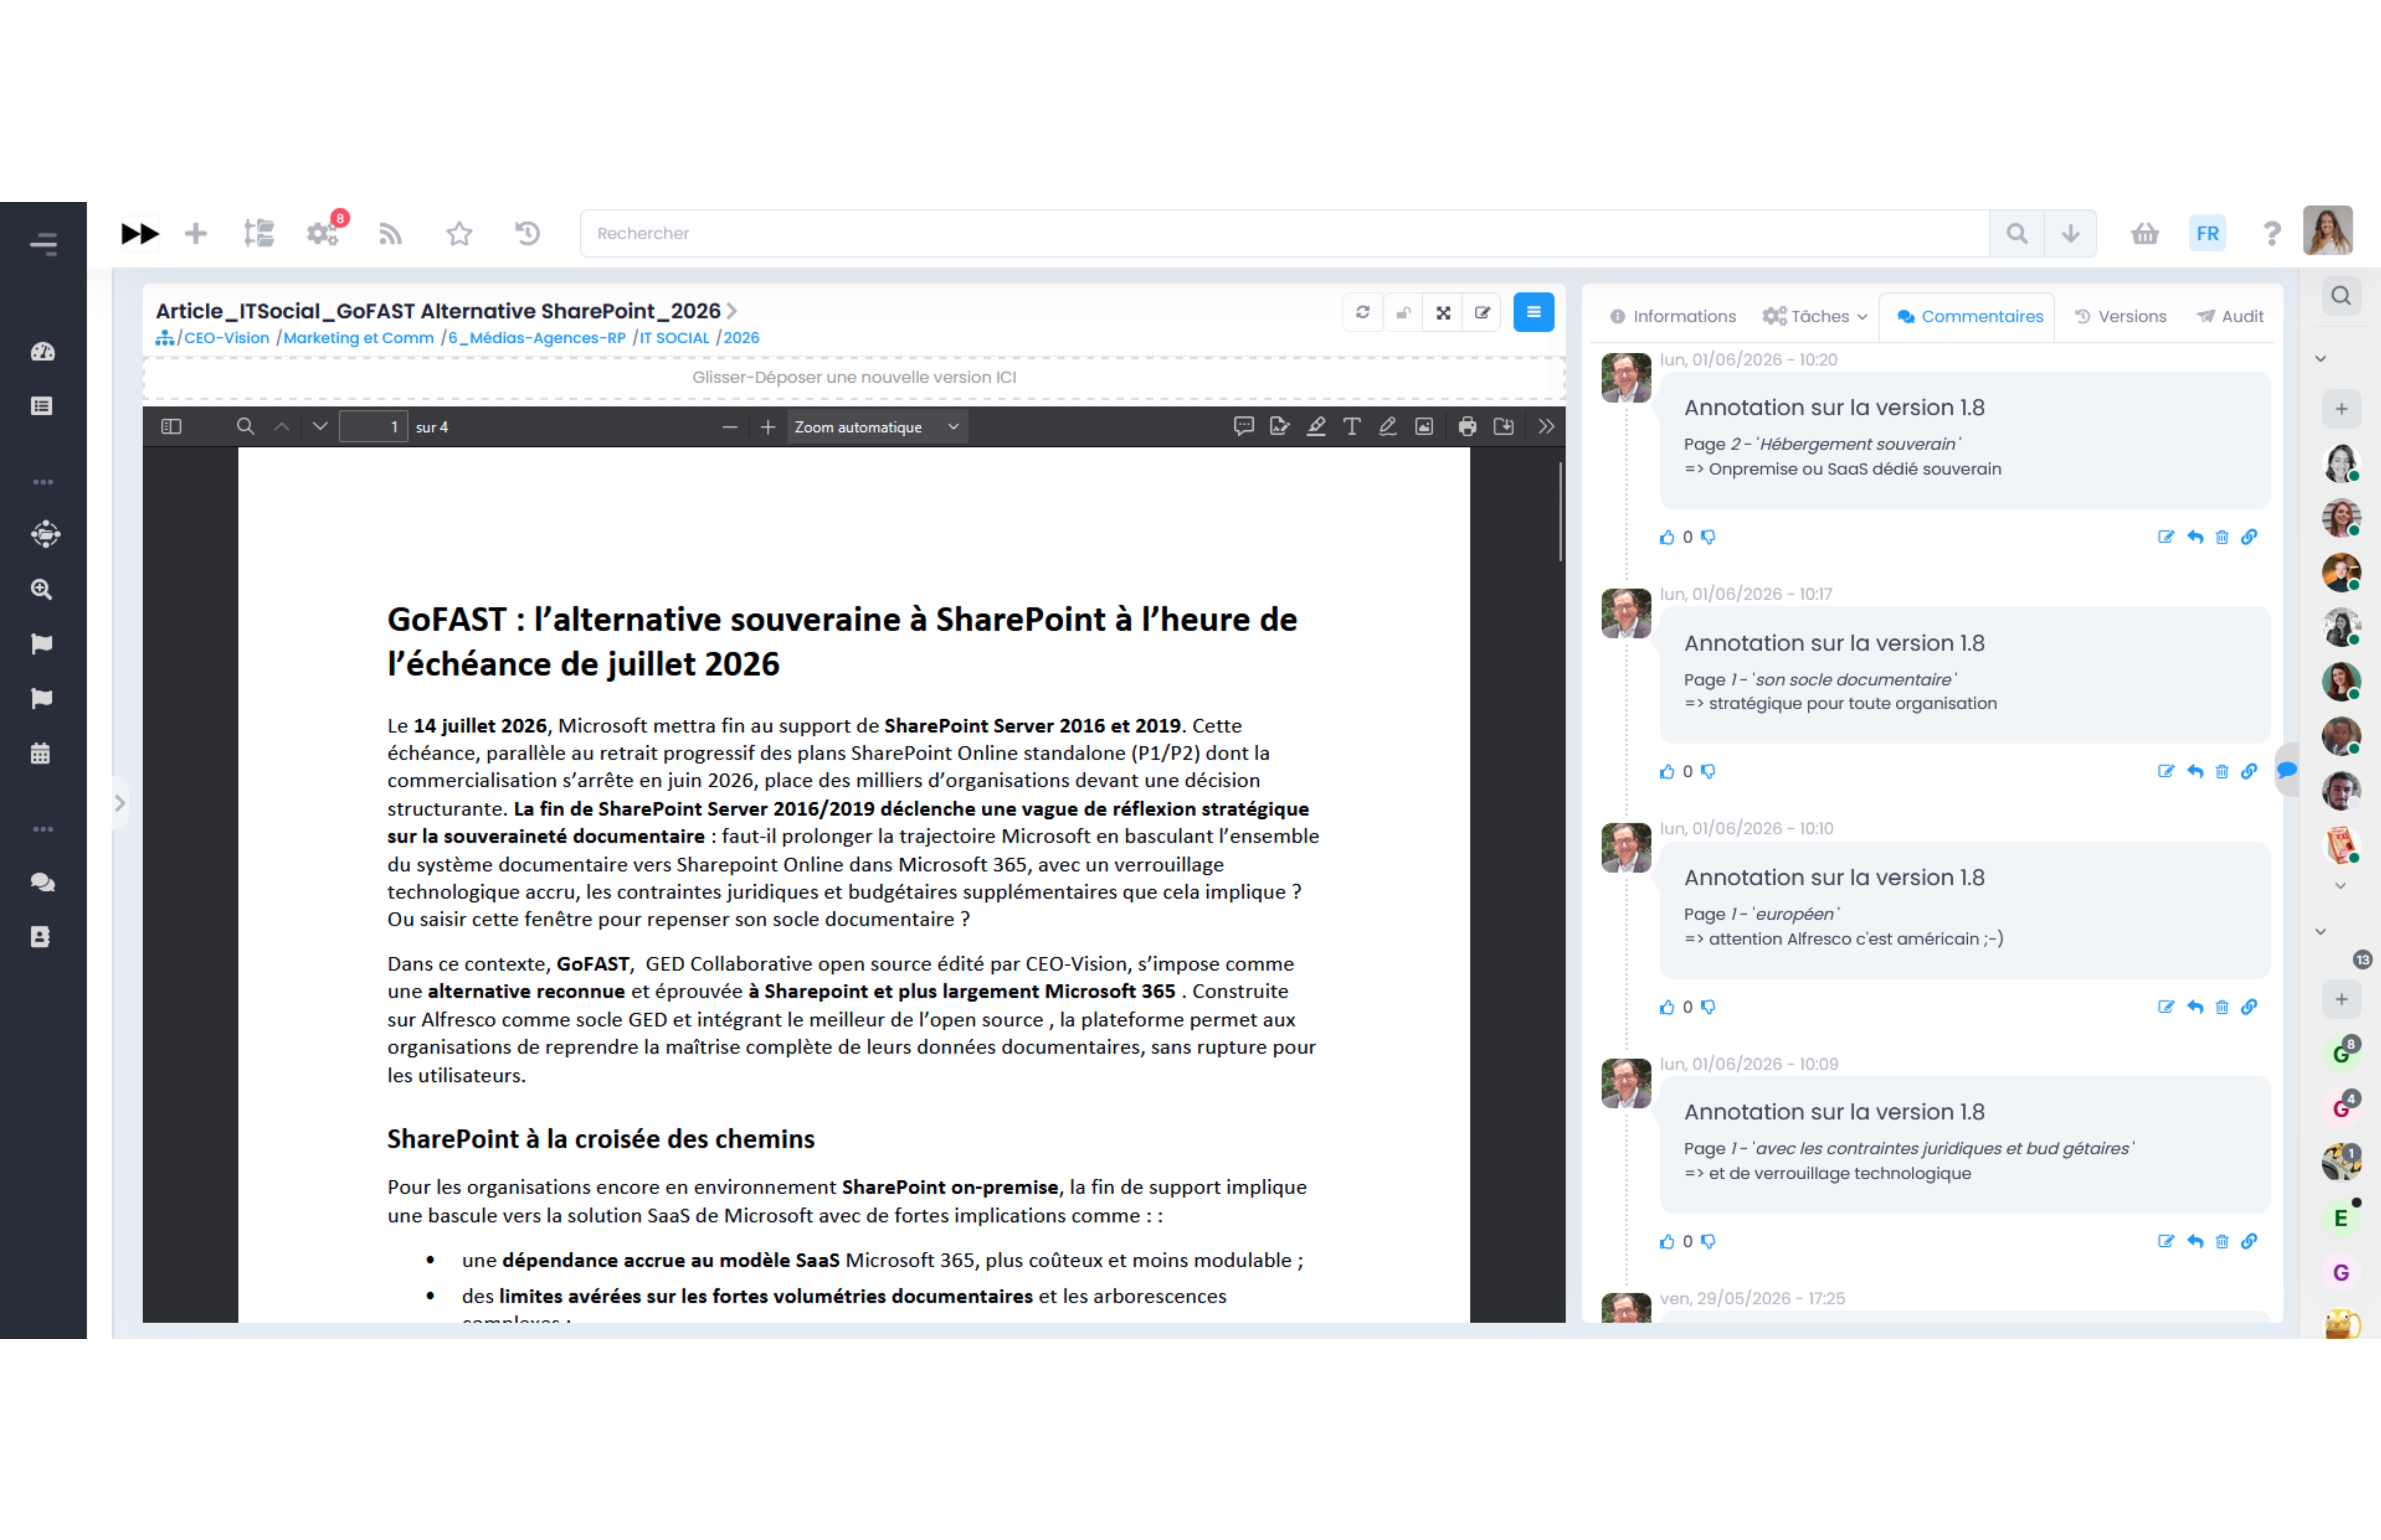The height and width of the screenshot is (1540, 2381).
Task: Open PDF search magnifier
Action: 244,426
